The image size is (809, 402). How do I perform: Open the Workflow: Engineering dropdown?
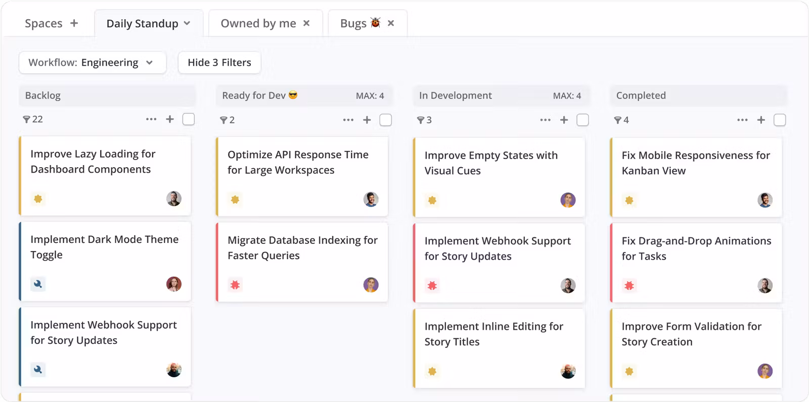pyautogui.click(x=93, y=63)
